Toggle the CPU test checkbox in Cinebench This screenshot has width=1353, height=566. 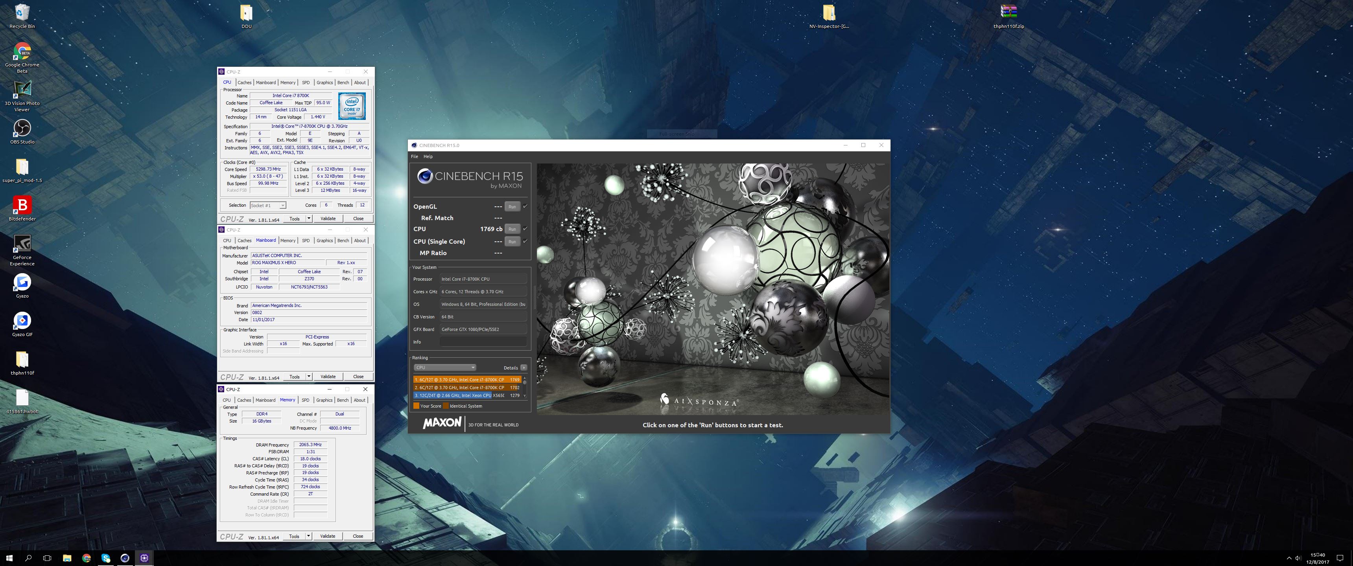(x=525, y=228)
